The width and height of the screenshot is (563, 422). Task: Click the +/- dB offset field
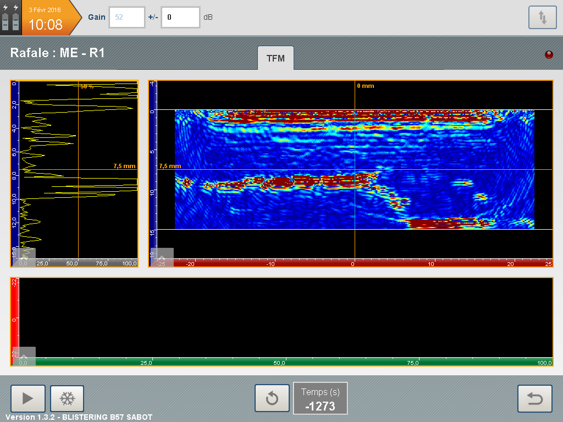point(180,18)
